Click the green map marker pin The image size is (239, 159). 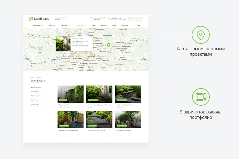click(109, 45)
